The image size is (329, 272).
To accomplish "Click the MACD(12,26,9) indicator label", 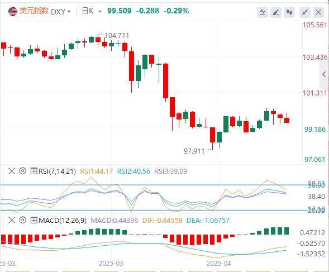I will [63, 221].
